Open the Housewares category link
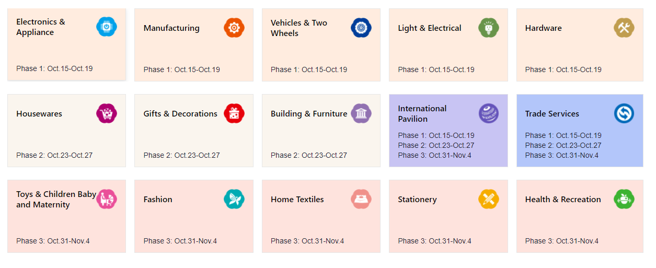Screen dimensions: 656x268 tap(39, 114)
